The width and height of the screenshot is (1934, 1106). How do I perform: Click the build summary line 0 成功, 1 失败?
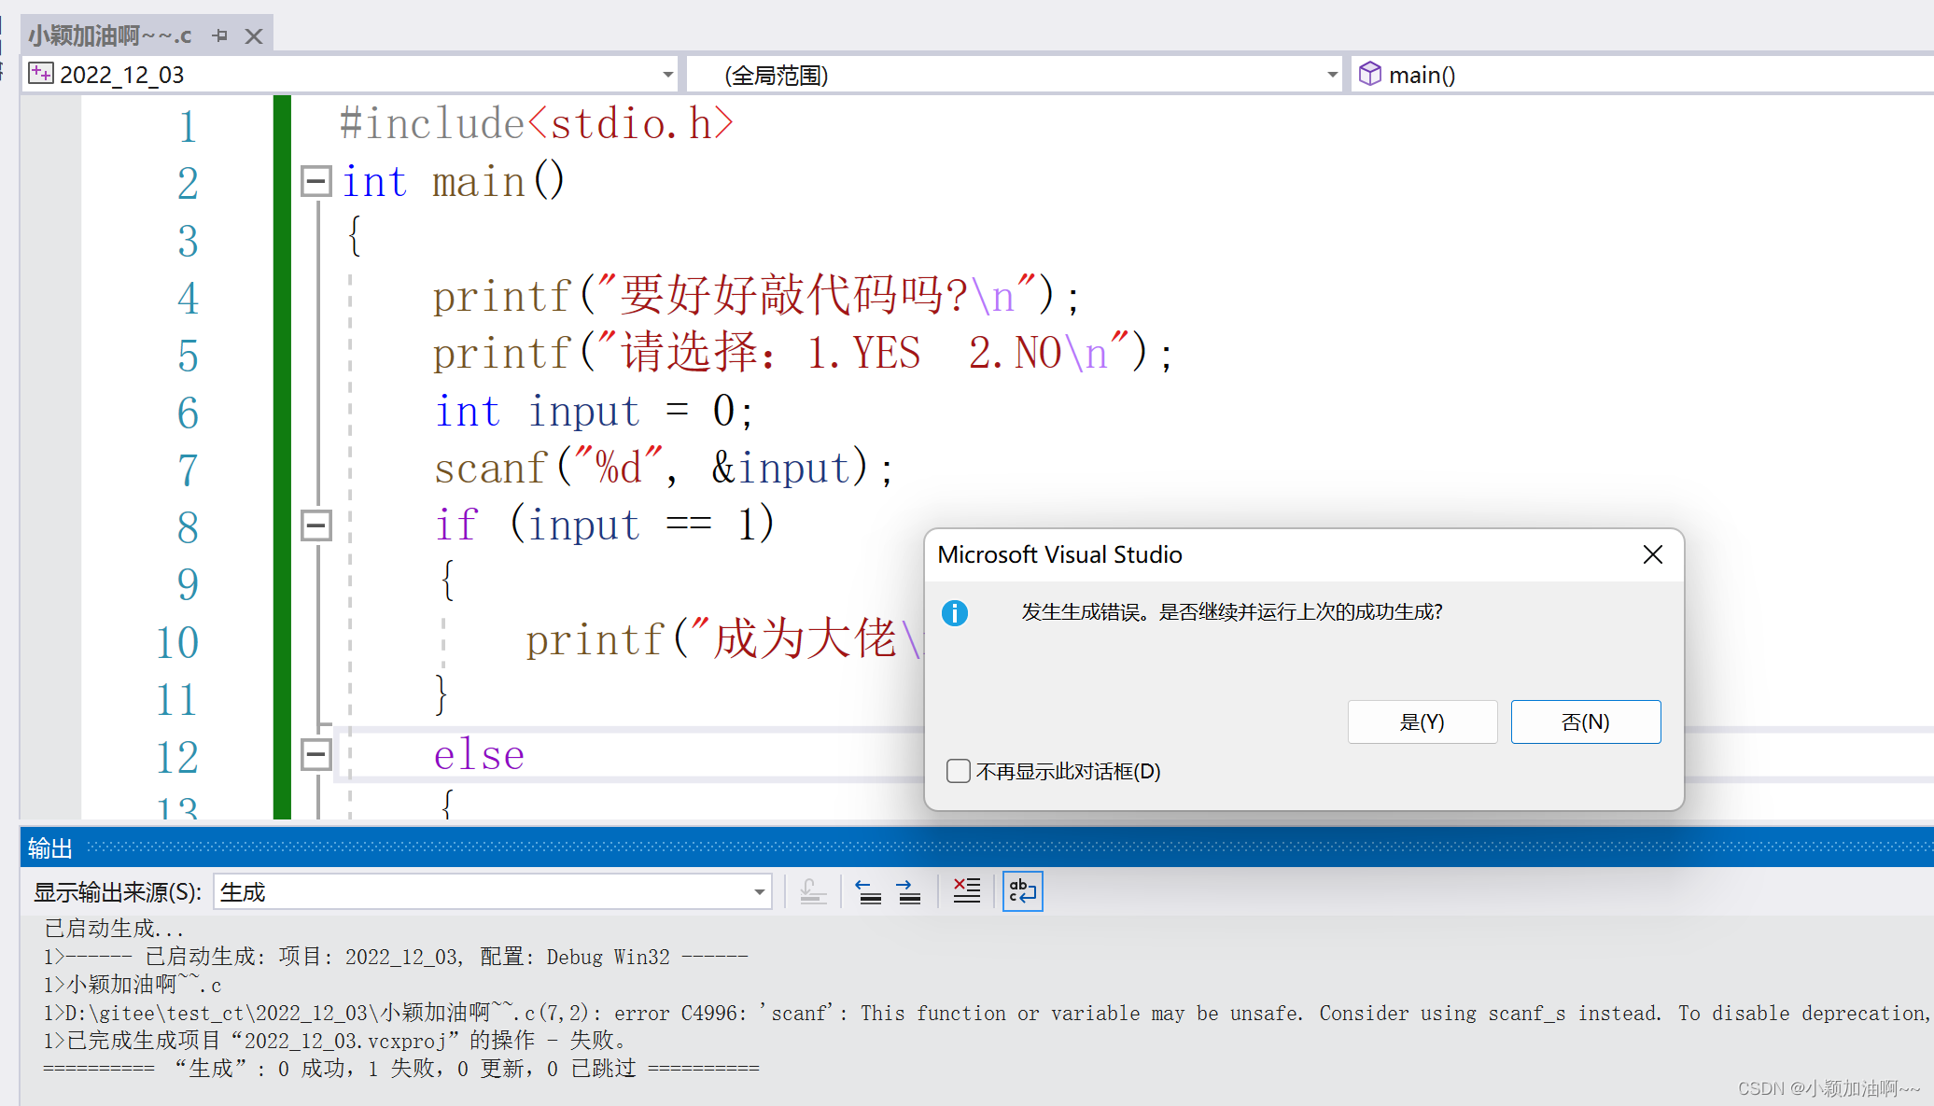[401, 1068]
